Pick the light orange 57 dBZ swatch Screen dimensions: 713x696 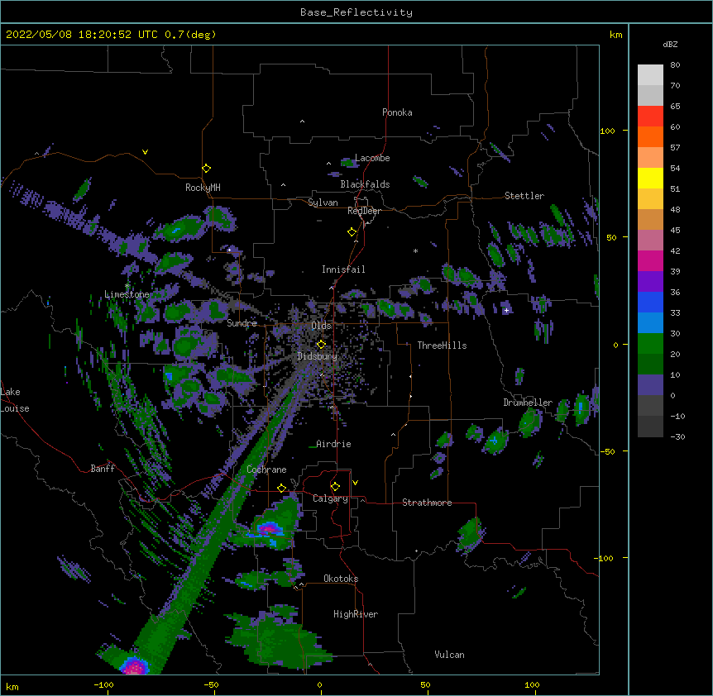(x=650, y=158)
